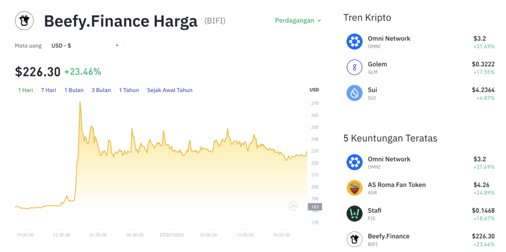Click the chart's peak near 270 USD
The image size is (506, 252).
tap(80, 102)
